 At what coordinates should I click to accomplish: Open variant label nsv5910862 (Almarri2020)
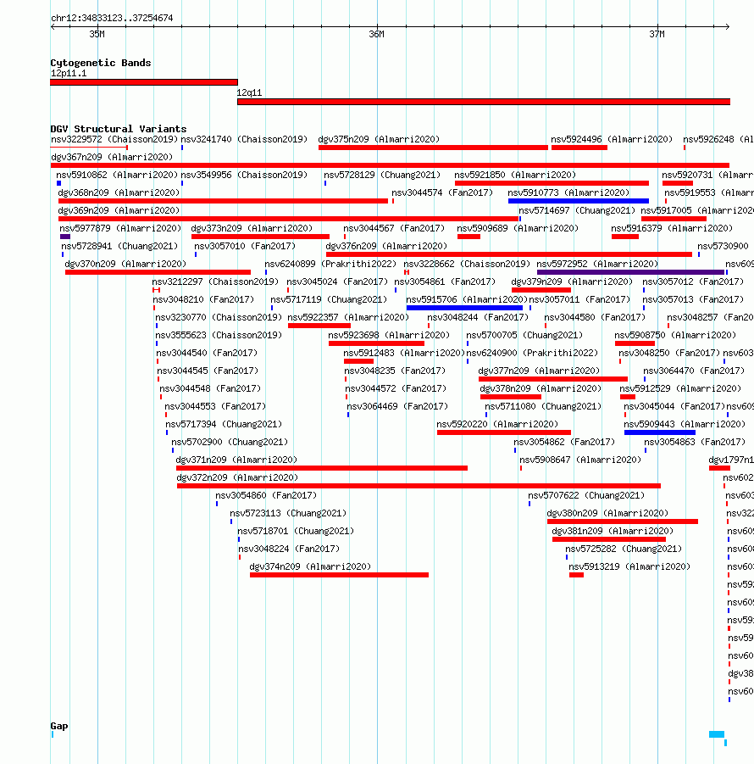117,175
